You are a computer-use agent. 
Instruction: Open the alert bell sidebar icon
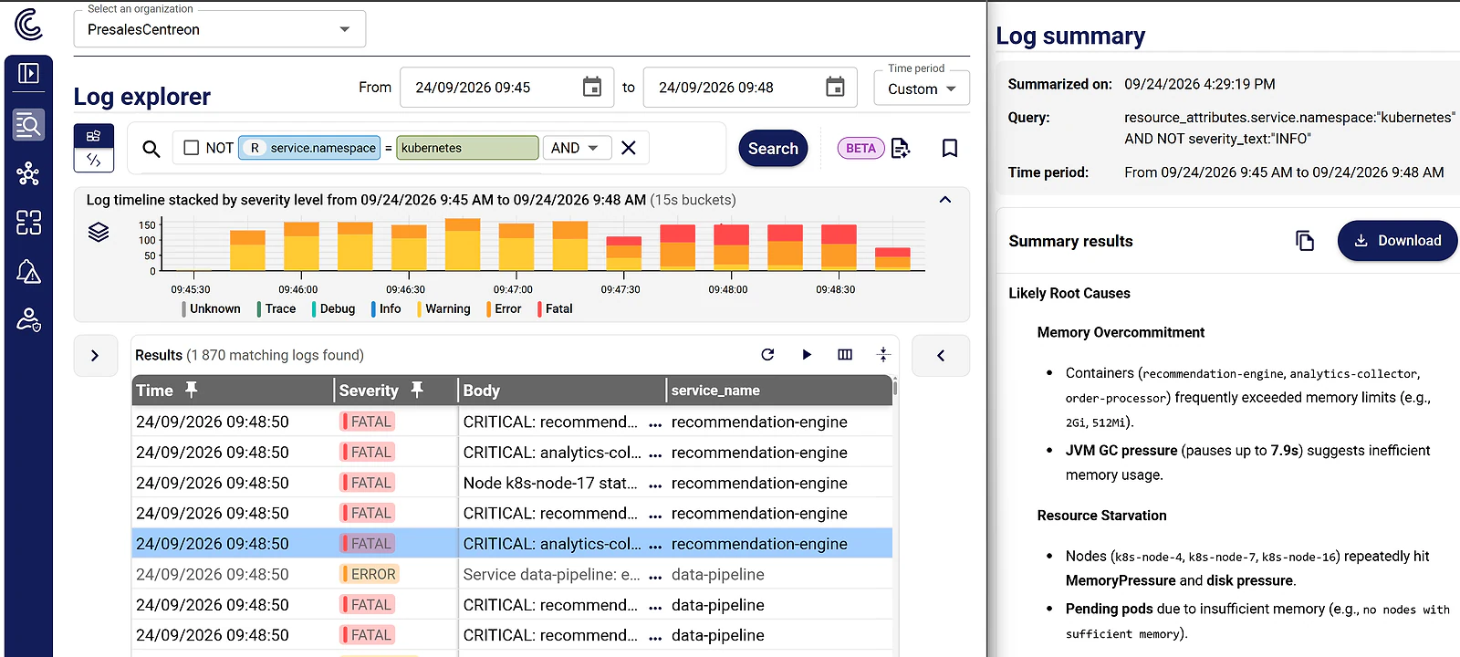click(28, 271)
